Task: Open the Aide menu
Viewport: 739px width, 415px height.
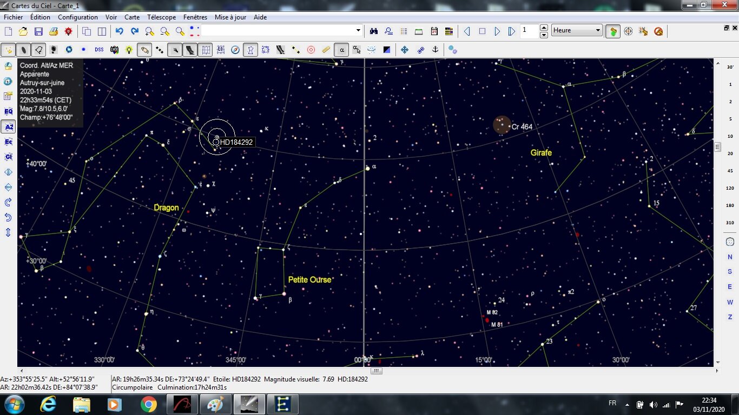Action: point(260,17)
